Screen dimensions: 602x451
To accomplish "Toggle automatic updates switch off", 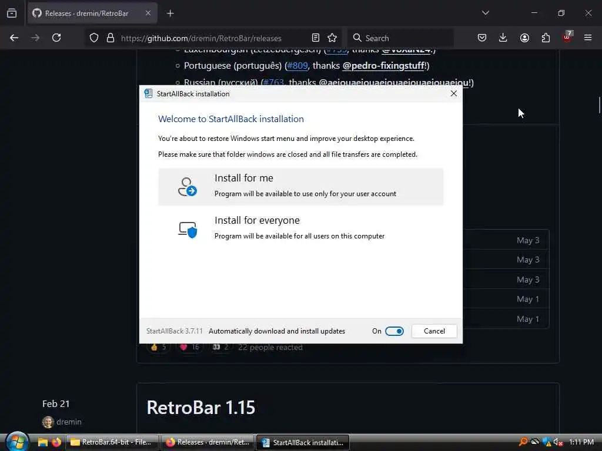I will [394, 331].
